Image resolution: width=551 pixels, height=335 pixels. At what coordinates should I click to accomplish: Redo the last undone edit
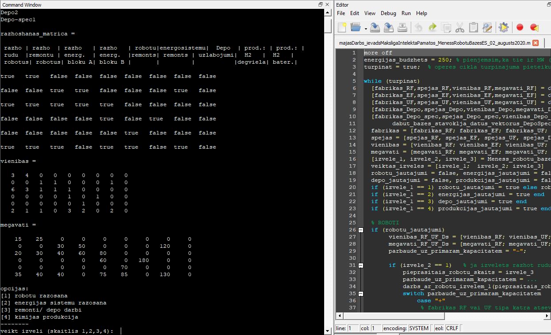(x=432, y=27)
